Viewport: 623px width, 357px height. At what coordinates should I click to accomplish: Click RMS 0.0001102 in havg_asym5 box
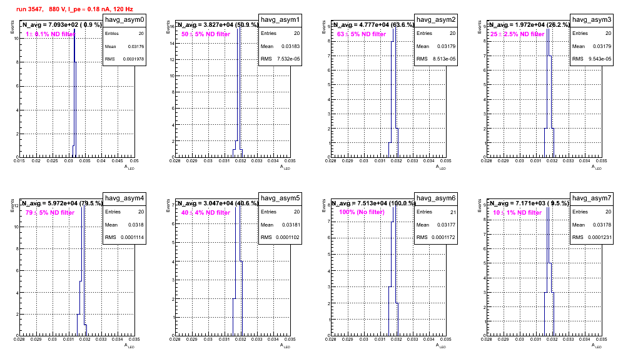(x=280, y=238)
